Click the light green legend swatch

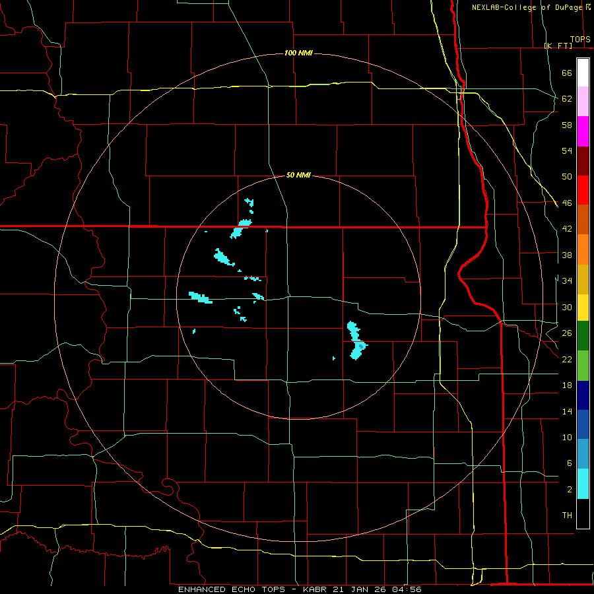click(x=583, y=366)
